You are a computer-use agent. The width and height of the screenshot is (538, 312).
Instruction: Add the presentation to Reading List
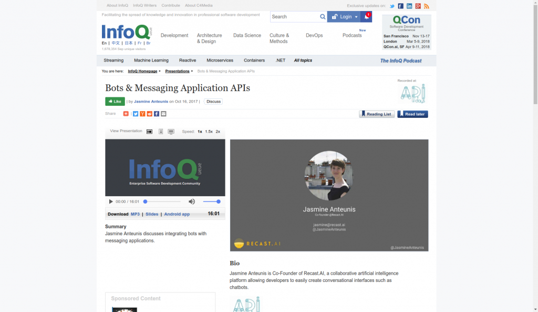[x=377, y=114]
